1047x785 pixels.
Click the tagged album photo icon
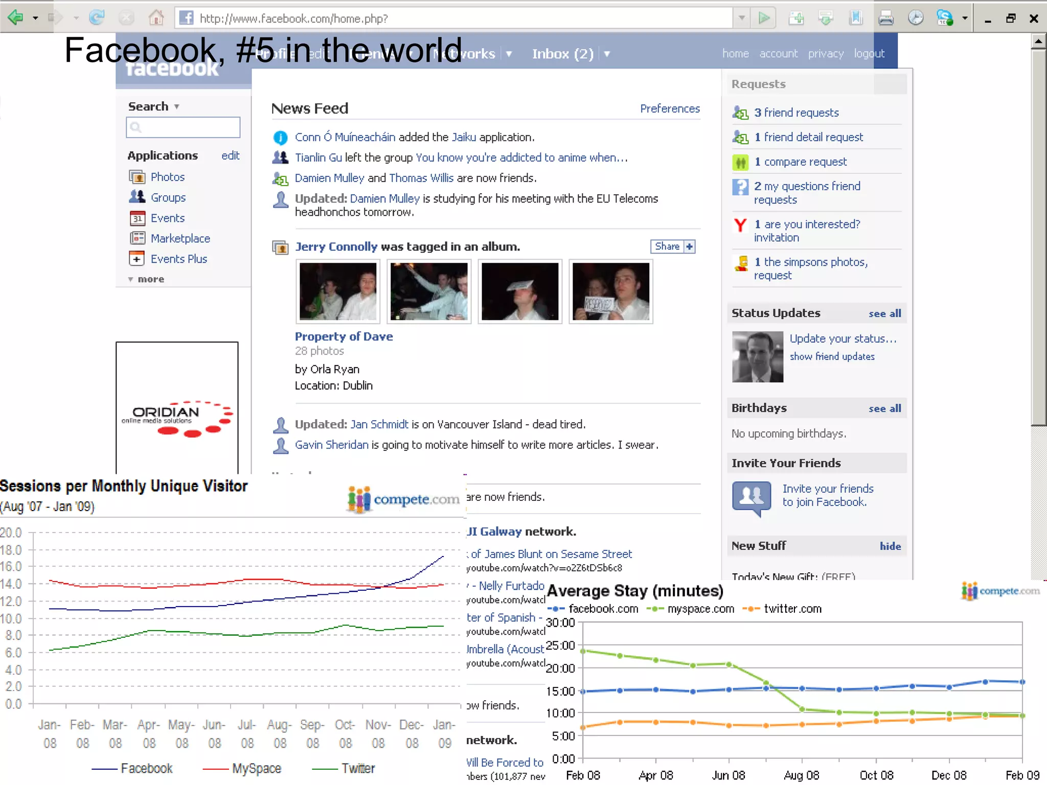280,247
